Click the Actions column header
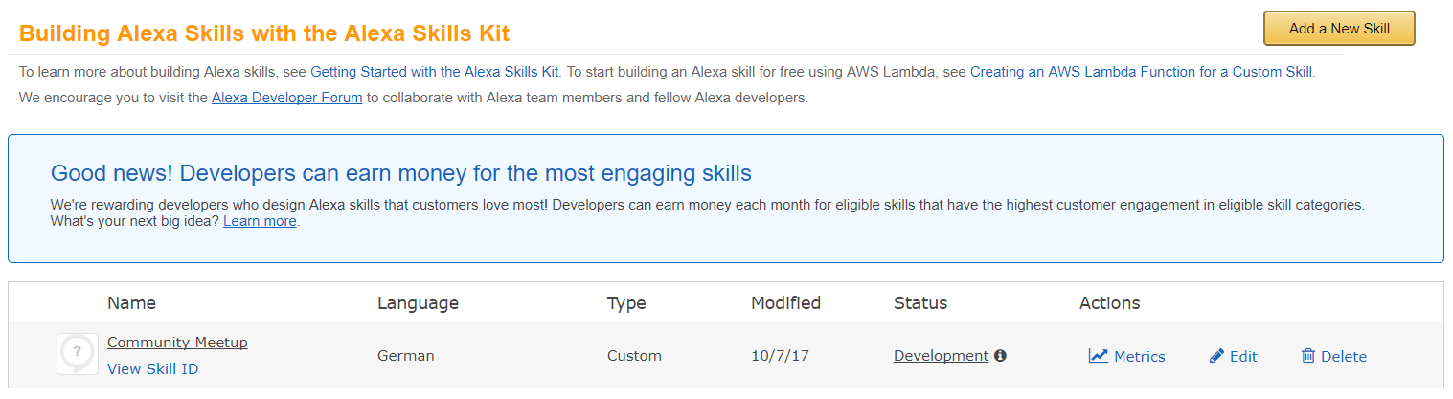 click(1109, 303)
